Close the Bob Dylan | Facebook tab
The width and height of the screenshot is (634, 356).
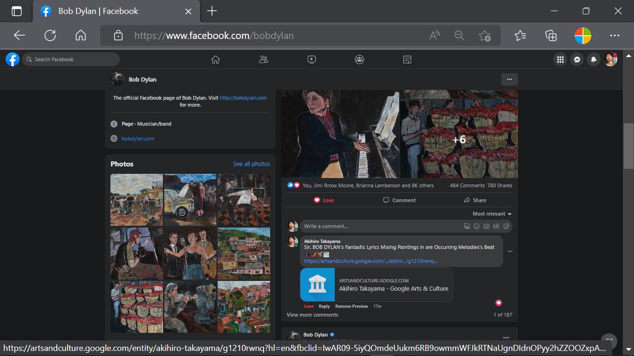(x=188, y=11)
